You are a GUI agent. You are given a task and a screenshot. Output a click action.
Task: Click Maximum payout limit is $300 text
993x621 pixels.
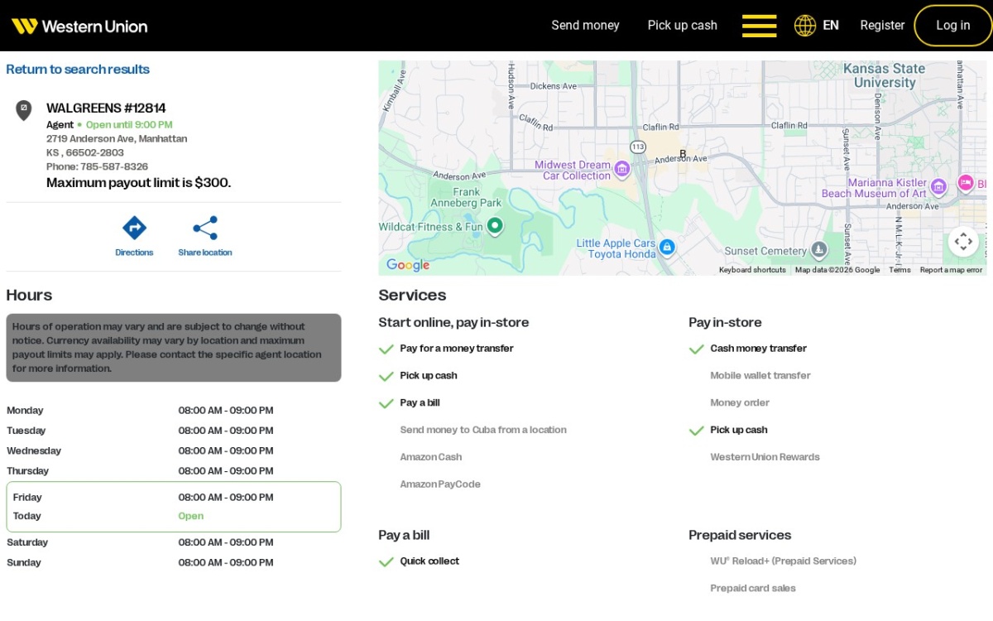tap(138, 182)
